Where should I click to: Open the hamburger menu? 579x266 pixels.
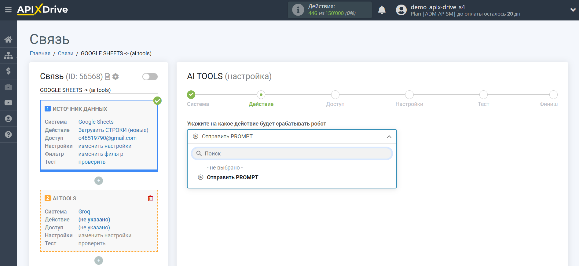8,10
